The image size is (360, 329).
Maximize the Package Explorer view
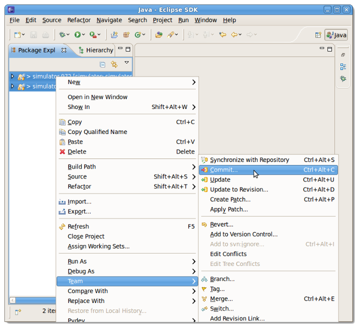click(x=128, y=49)
